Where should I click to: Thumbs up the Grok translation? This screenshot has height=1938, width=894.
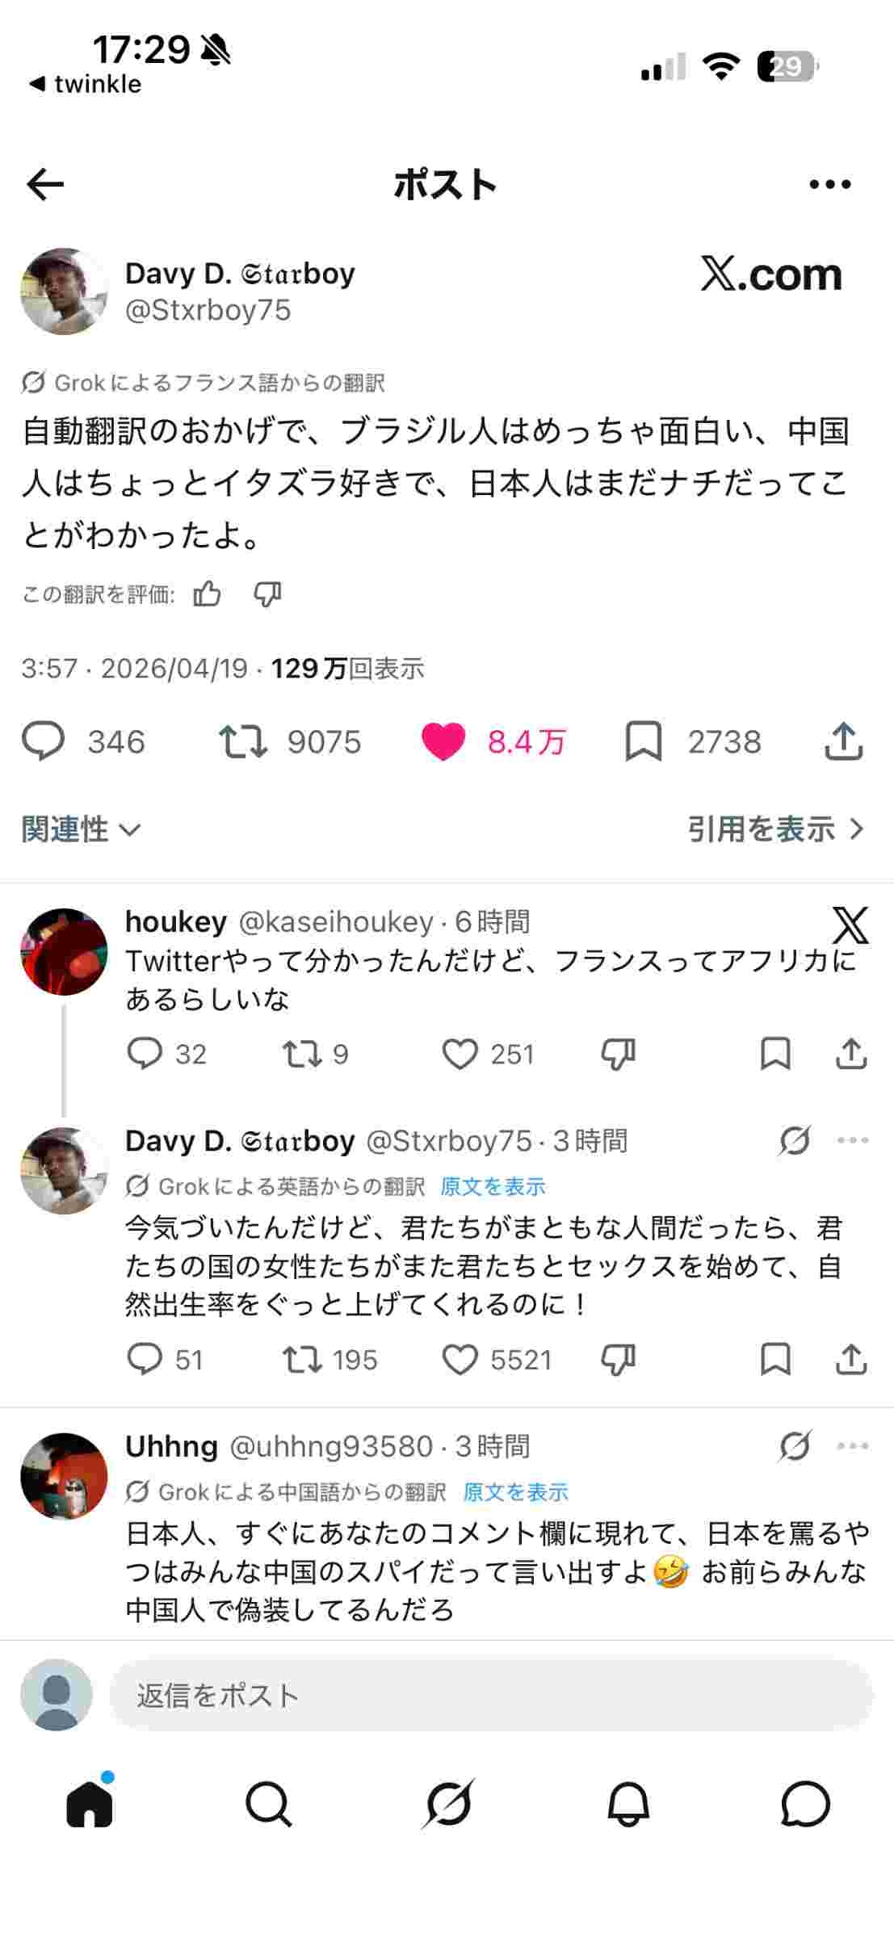(x=208, y=594)
